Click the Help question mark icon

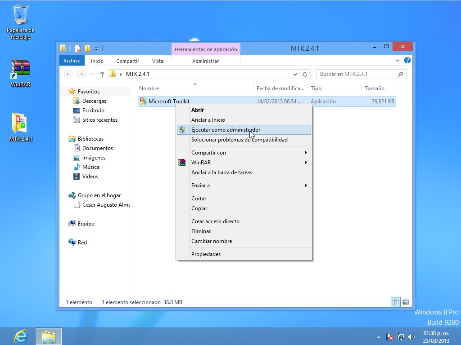[x=407, y=61]
